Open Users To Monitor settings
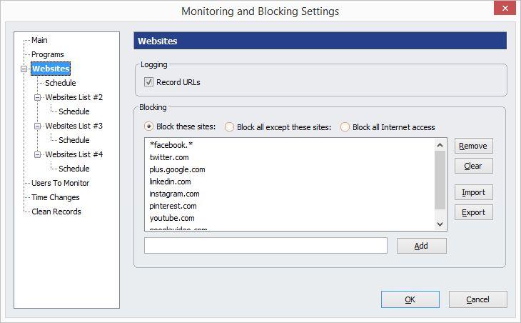The width and height of the screenshot is (521, 323). tap(60, 183)
